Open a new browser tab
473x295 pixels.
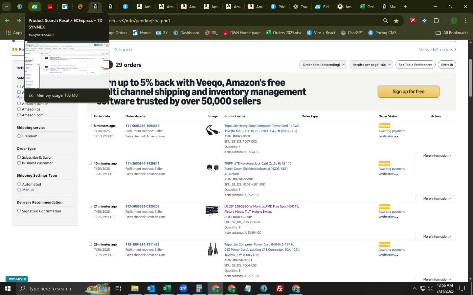(406, 7)
